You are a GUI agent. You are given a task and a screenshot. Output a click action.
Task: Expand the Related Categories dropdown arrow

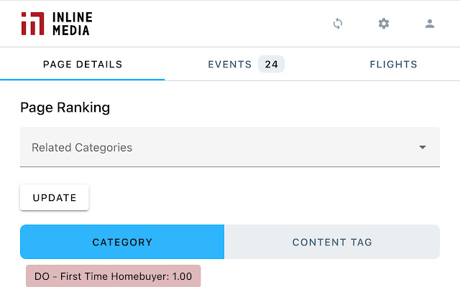click(x=423, y=148)
